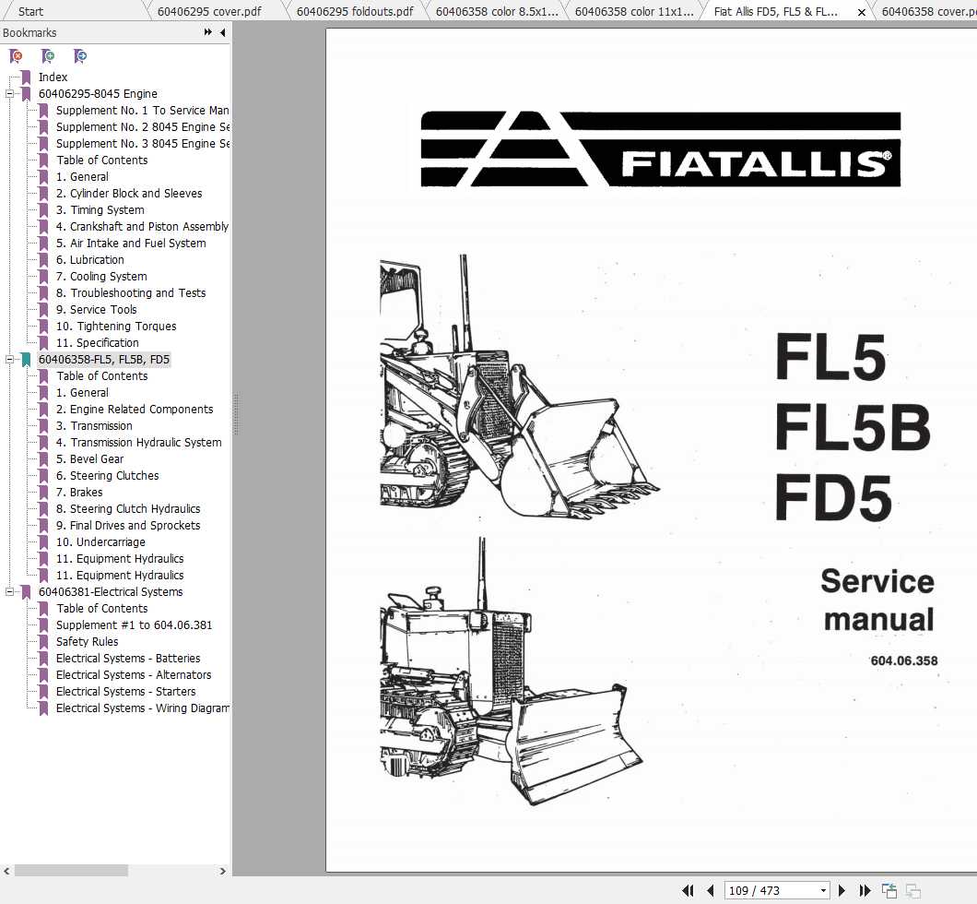The height and width of the screenshot is (904, 977).
Task: Open Electrical Systems - Batteries bookmark
Action: click(x=128, y=659)
